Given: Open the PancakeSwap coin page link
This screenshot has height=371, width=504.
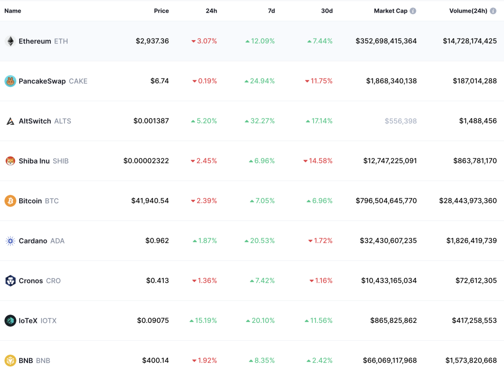Looking at the screenshot, I should click(42, 81).
